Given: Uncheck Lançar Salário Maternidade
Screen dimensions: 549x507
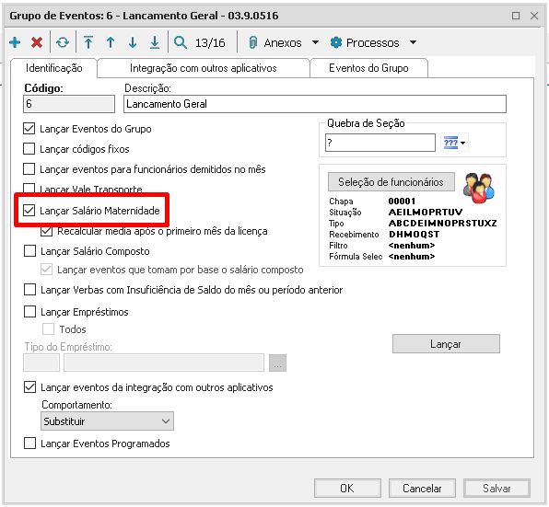Looking at the screenshot, I should pos(29,210).
